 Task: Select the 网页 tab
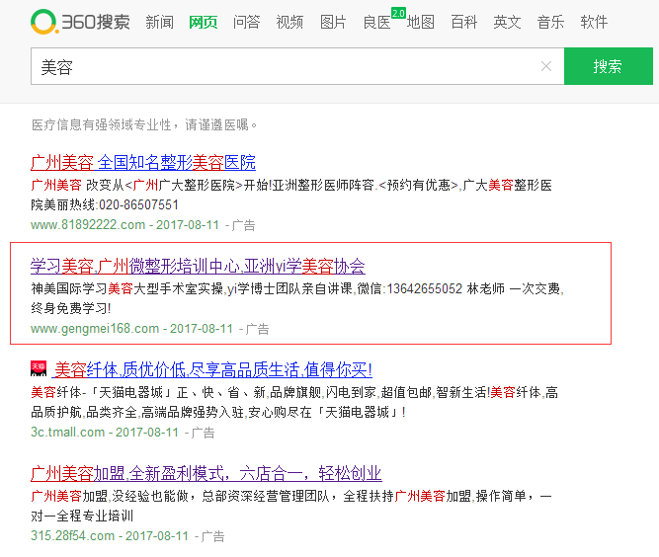coord(203,22)
